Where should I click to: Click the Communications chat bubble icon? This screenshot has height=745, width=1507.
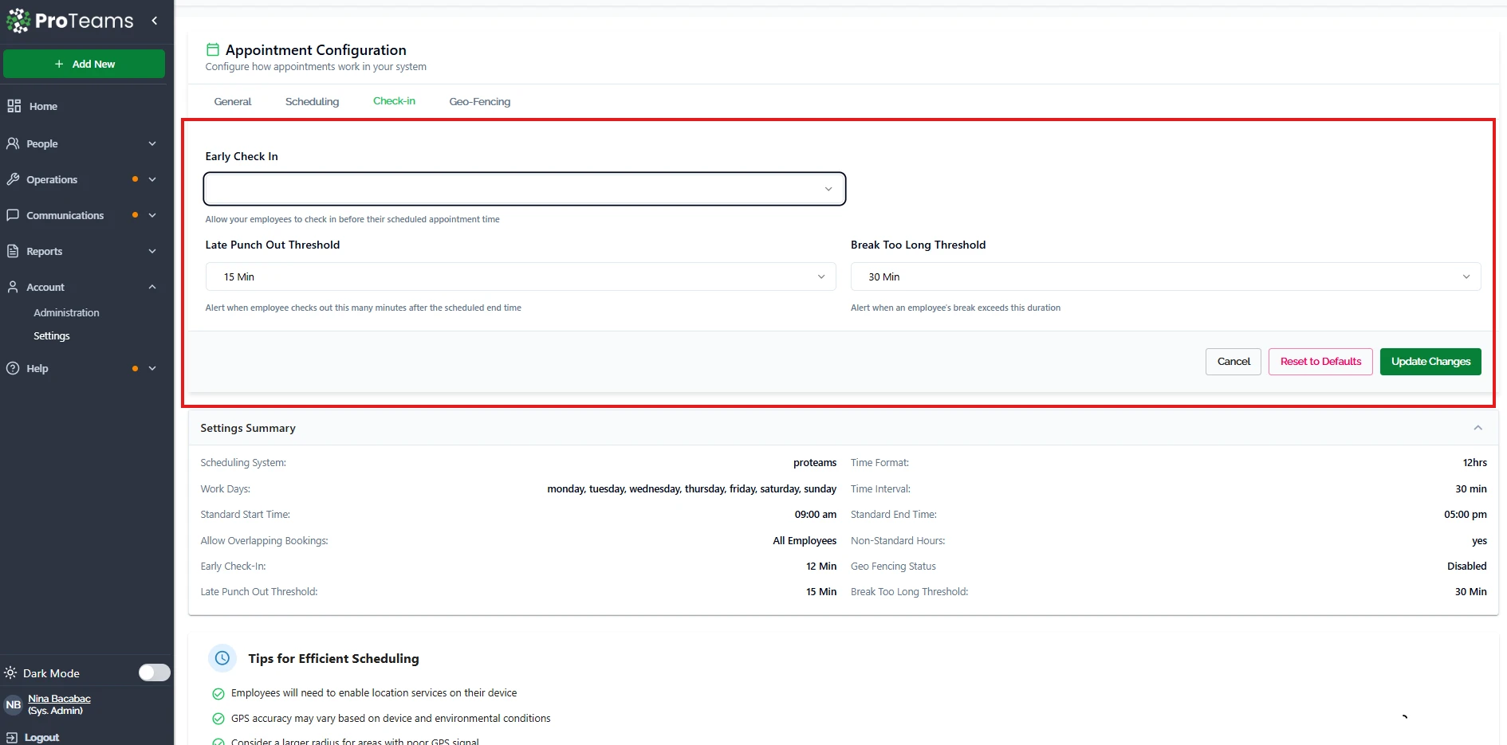pos(13,215)
